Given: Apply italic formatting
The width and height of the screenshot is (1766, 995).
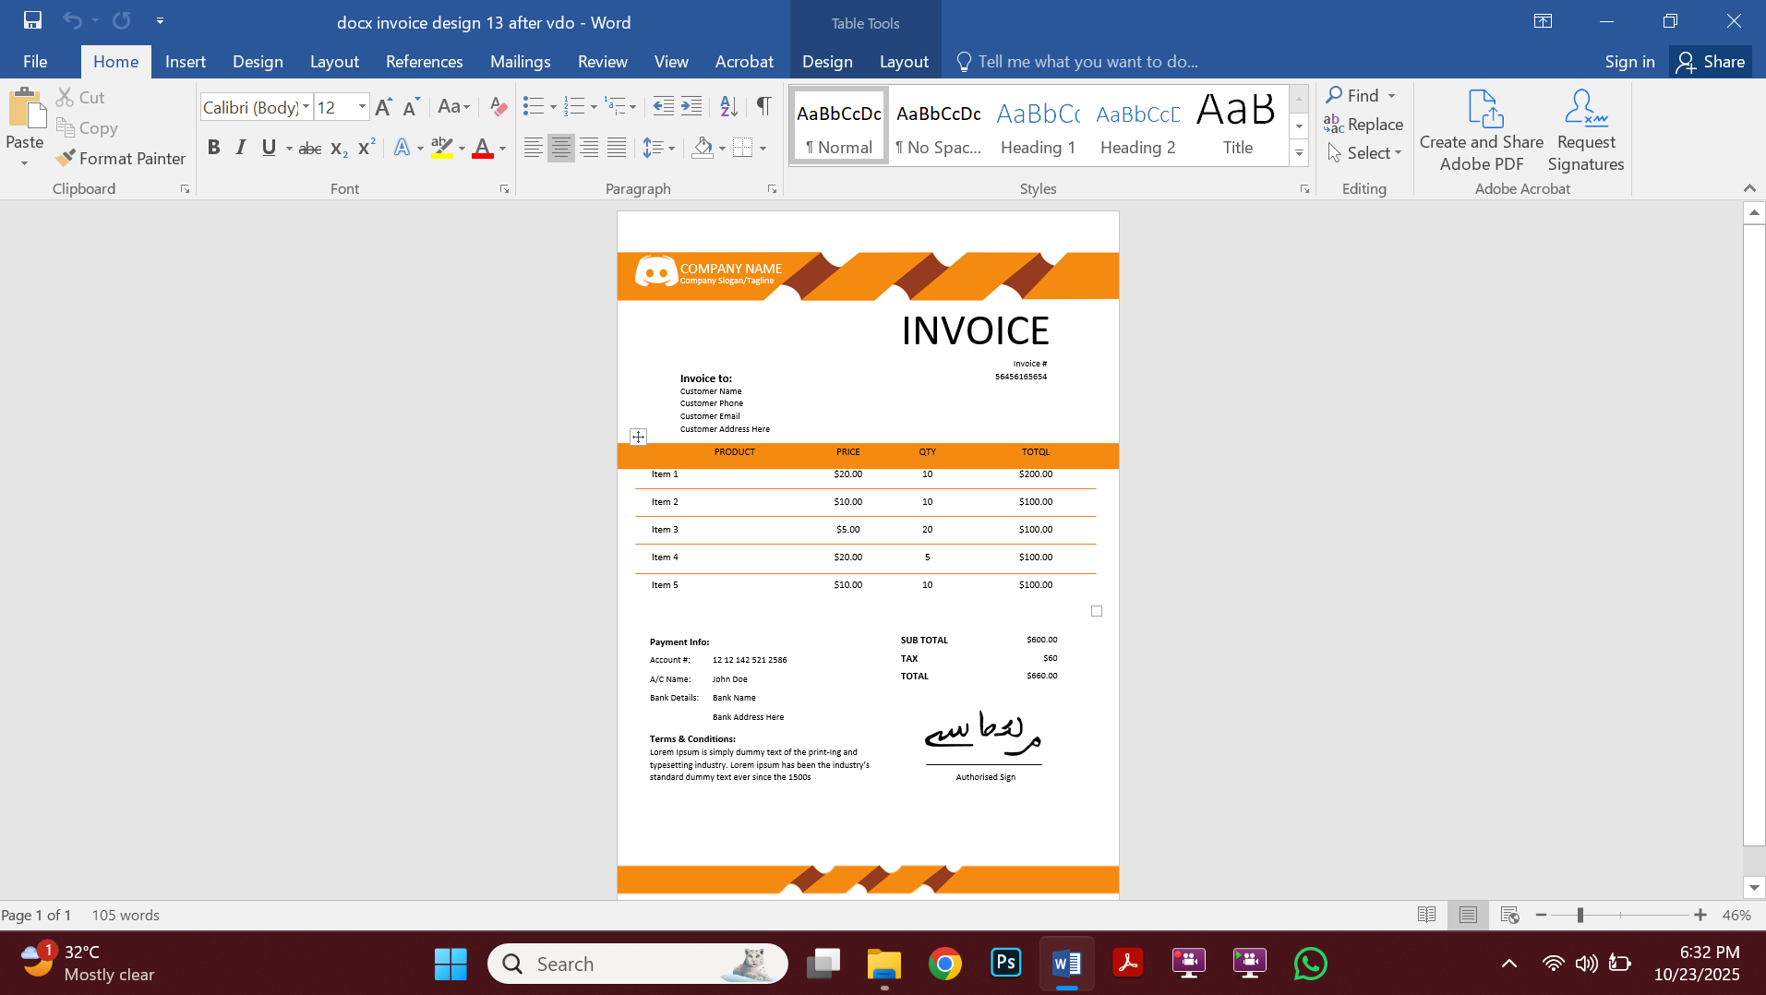Looking at the screenshot, I should coord(240,147).
